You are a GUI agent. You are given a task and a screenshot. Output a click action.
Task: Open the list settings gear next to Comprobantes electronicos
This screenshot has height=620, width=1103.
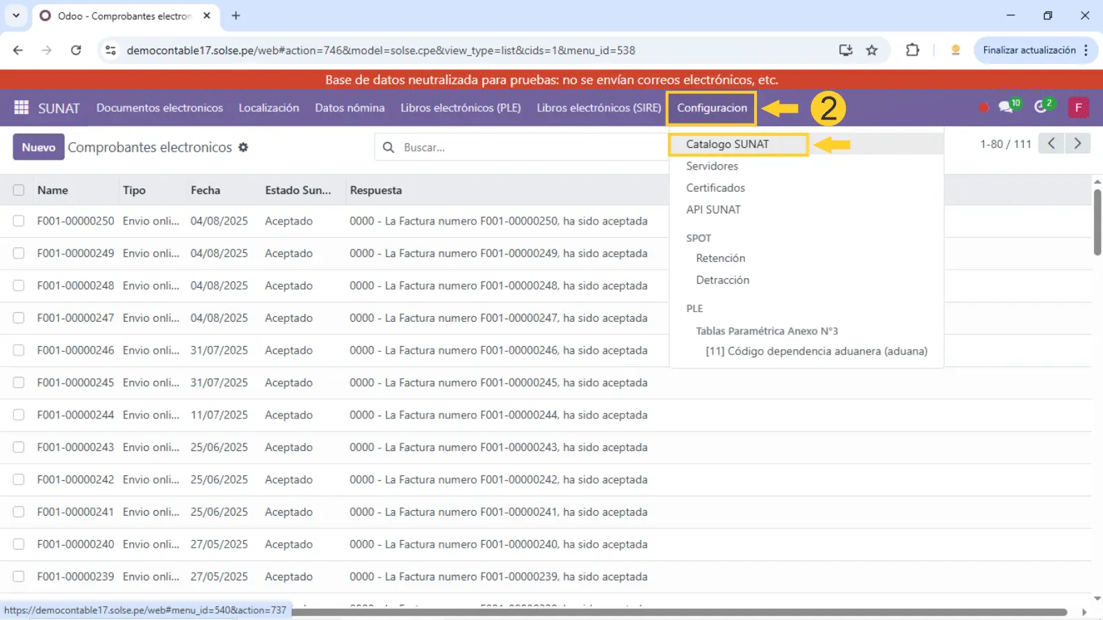[243, 147]
